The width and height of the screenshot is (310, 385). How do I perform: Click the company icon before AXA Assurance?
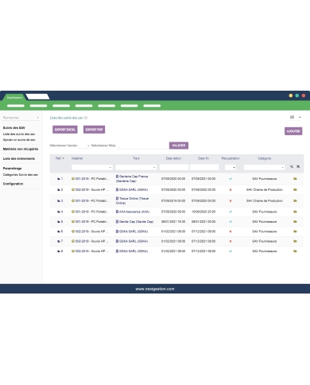(117, 212)
